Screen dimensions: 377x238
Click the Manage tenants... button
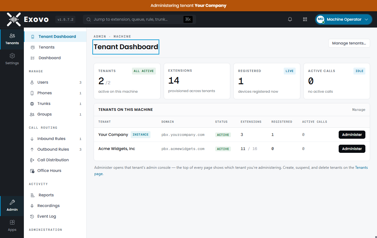click(x=349, y=43)
